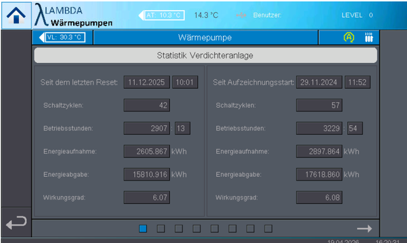
Task: Click Betriebsstunden minutes value 54
Action: point(355,128)
